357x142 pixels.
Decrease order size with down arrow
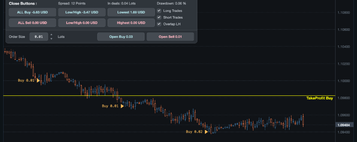[51, 39]
